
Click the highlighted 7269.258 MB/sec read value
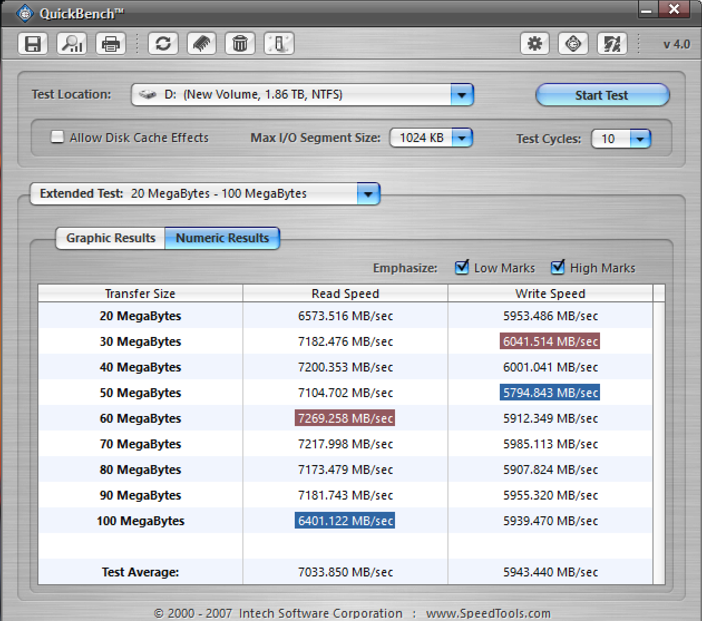tap(345, 418)
